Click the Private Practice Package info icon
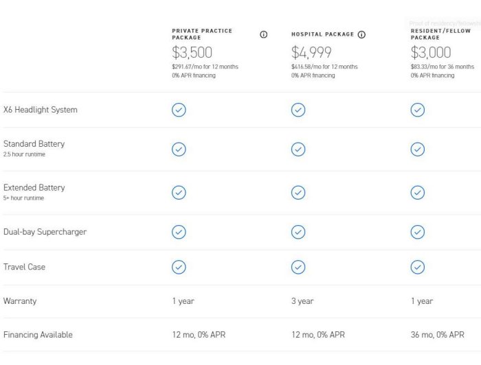The width and height of the screenshot is (481, 365). coord(264,34)
